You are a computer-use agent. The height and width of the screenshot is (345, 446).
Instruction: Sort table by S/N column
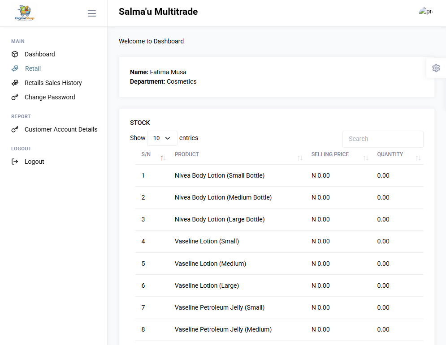tap(163, 158)
